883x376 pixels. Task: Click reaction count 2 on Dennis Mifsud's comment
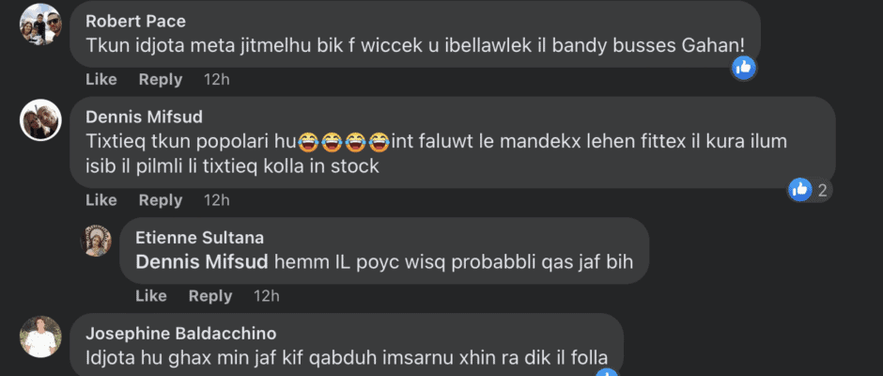(x=822, y=191)
